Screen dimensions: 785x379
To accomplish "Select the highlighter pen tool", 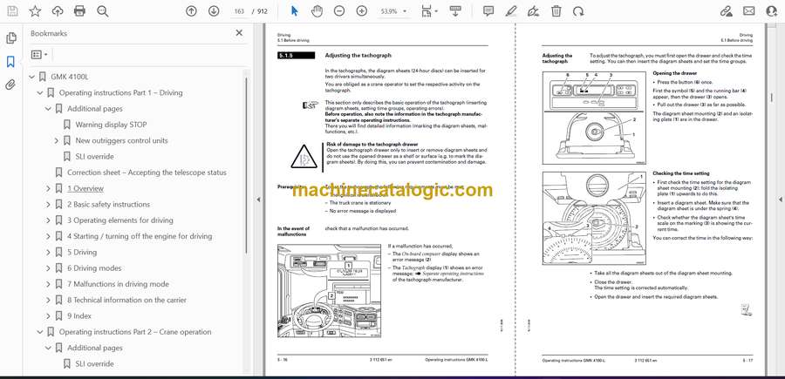I will pos(510,11).
